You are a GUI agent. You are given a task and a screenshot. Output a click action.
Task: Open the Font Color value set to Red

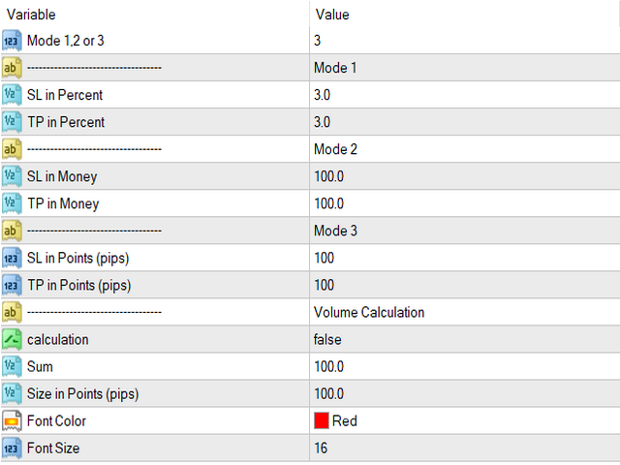(465, 421)
